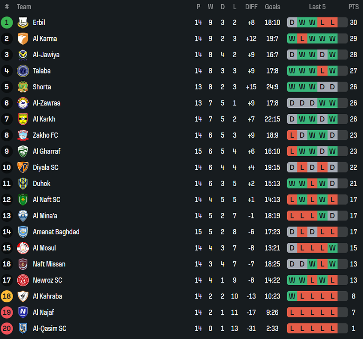Click the Duhok club crest

[x=23, y=183]
